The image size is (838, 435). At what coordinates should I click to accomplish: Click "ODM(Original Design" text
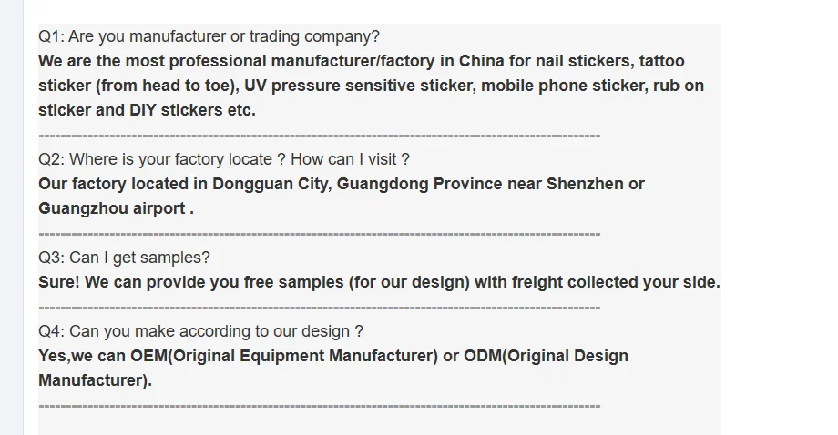tap(546, 356)
